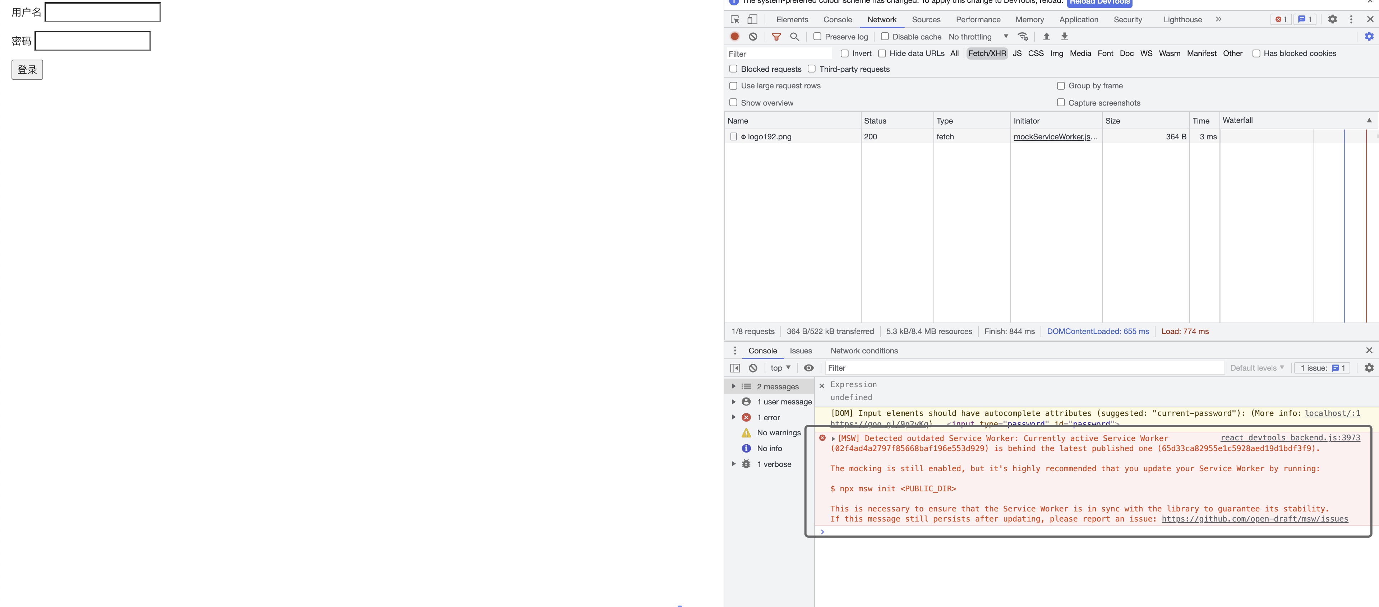Image resolution: width=1379 pixels, height=607 pixels.
Task: Click the inspect element picker icon
Action: pyautogui.click(x=735, y=19)
